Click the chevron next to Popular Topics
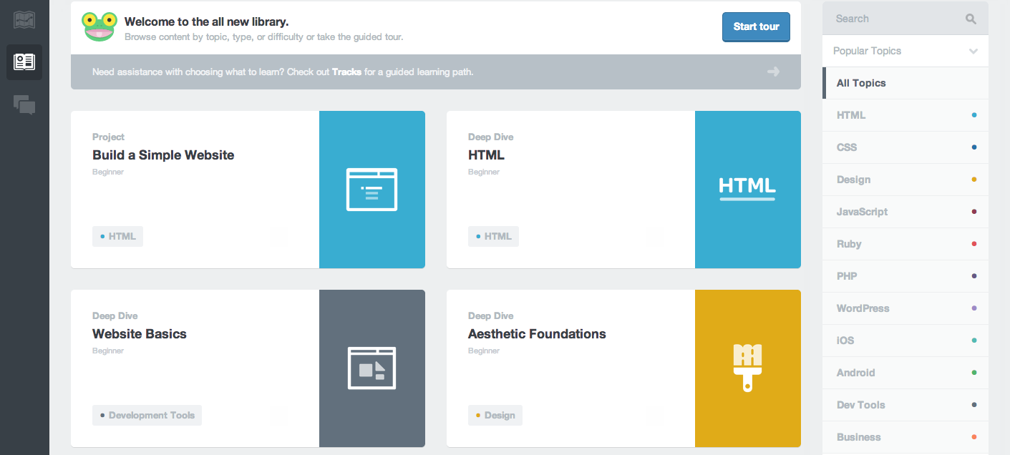The width and height of the screenshot is (1010, 455). pos(973,51)
